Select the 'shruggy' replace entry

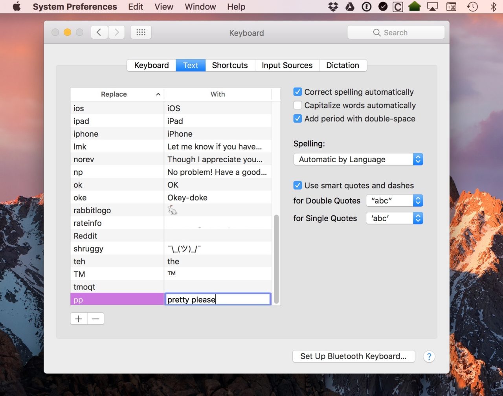[88, 249]
